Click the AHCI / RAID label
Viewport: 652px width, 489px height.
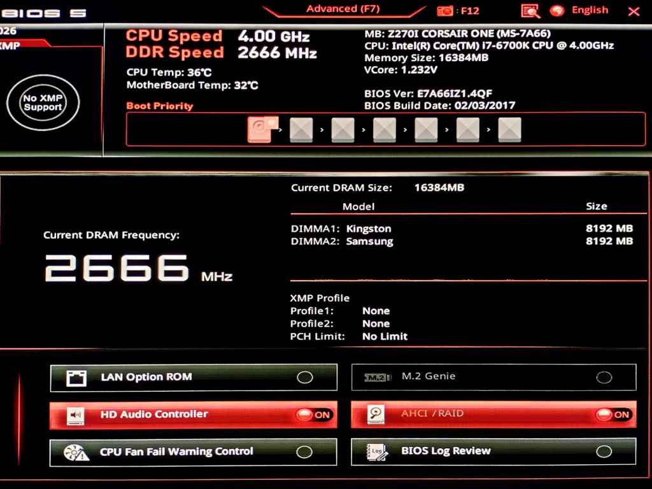click(432, 413)
